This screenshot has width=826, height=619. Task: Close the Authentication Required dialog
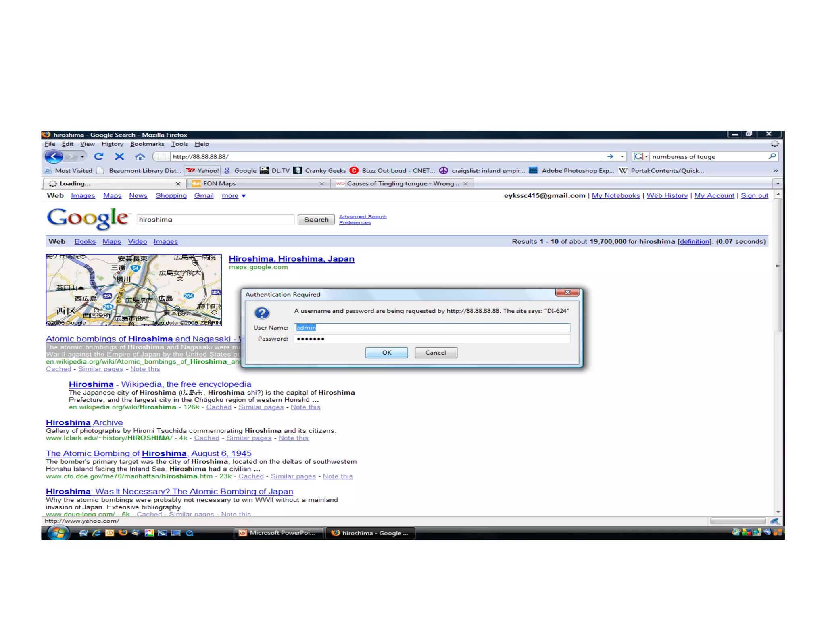[x=567, y=292]
